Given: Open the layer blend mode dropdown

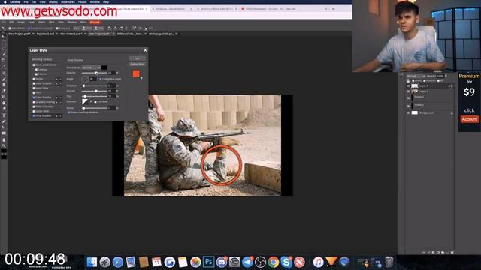Looking at the screenshot, I should coord(416,76).
